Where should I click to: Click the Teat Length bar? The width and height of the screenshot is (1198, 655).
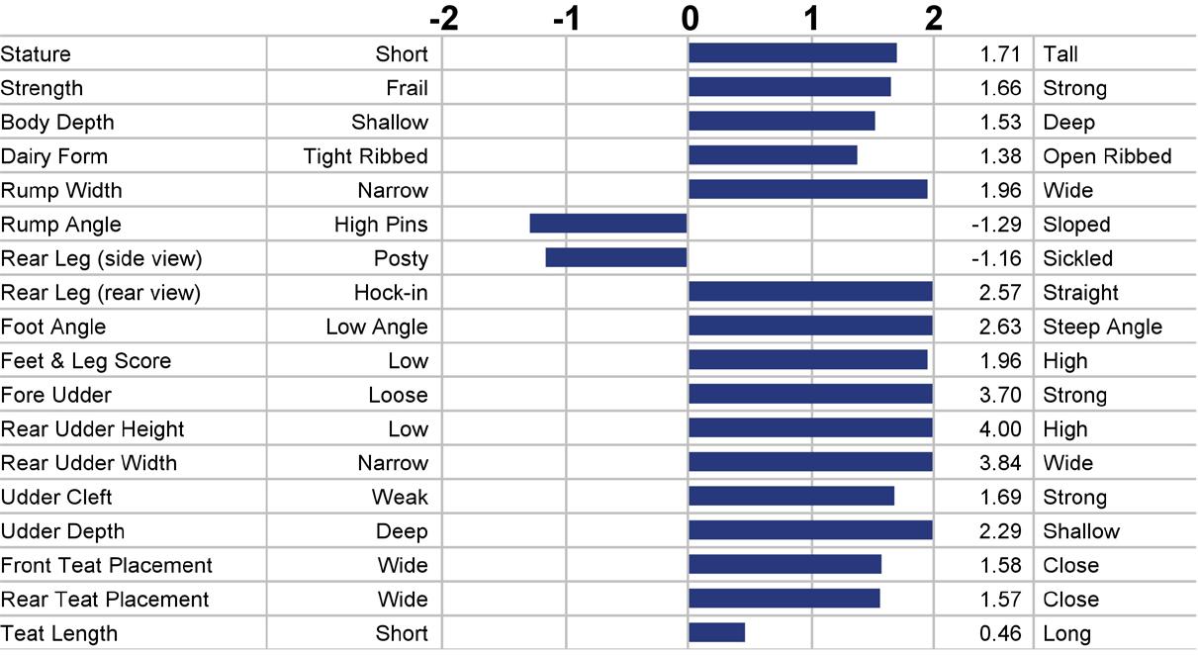717,632
